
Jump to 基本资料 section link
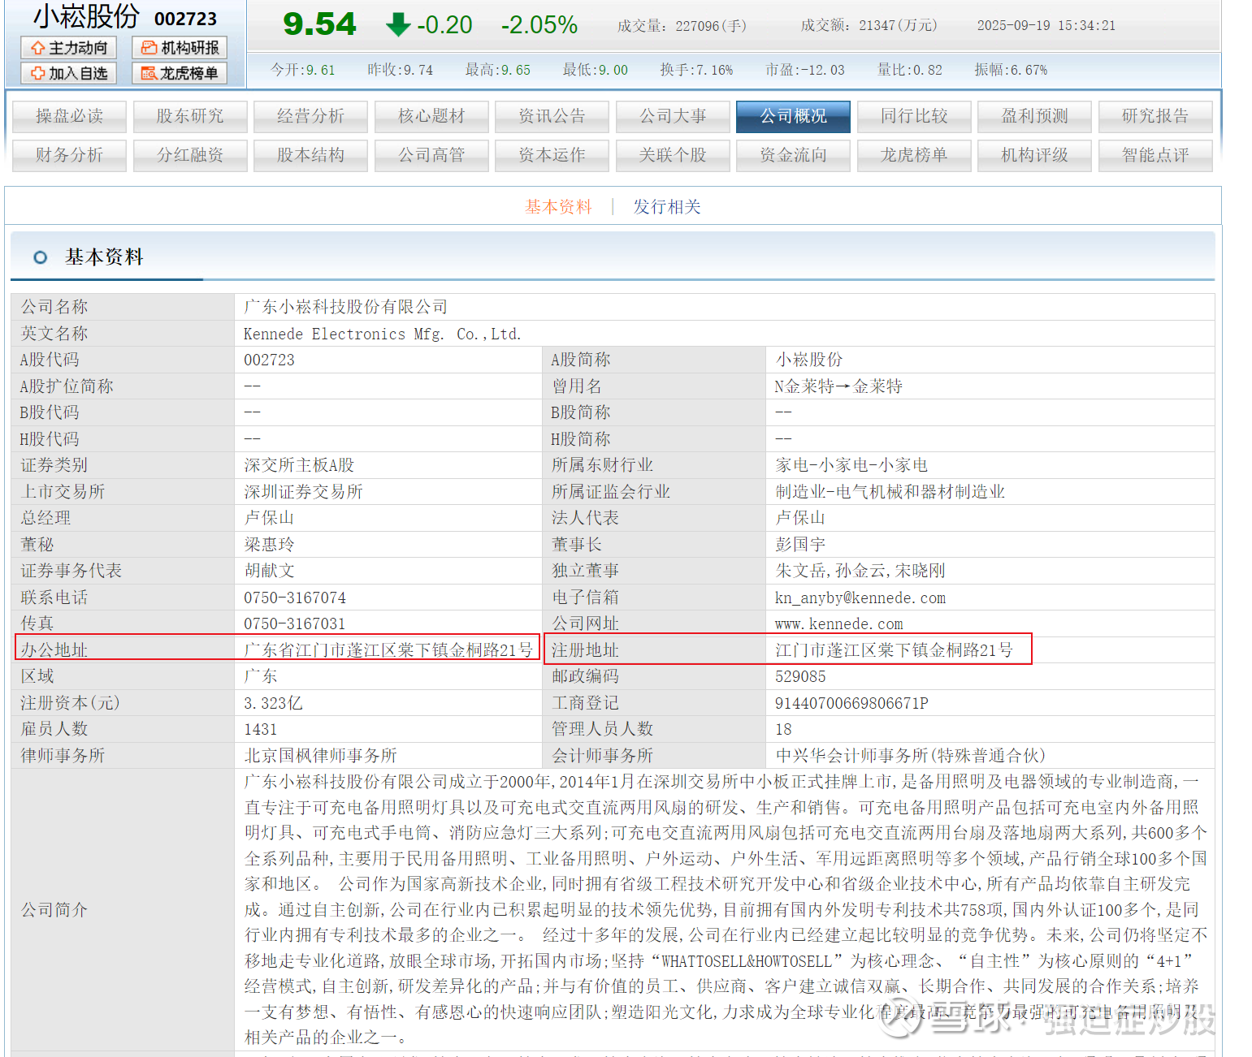pyautogui.click(x=559, y=207)
